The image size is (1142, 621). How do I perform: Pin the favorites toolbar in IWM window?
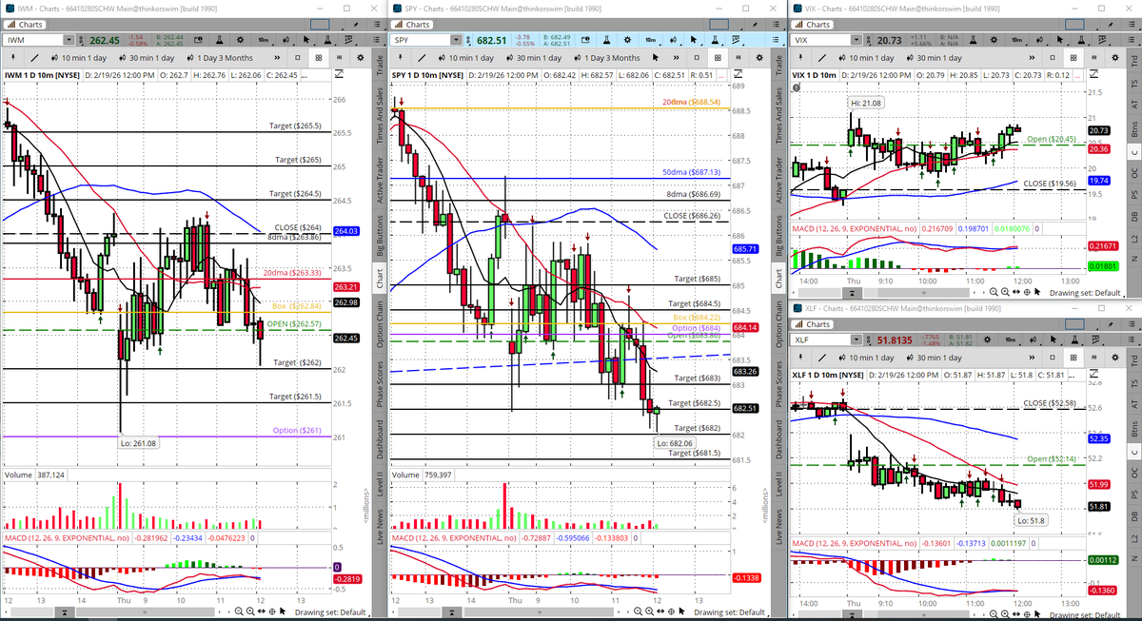tap(13, 57)
